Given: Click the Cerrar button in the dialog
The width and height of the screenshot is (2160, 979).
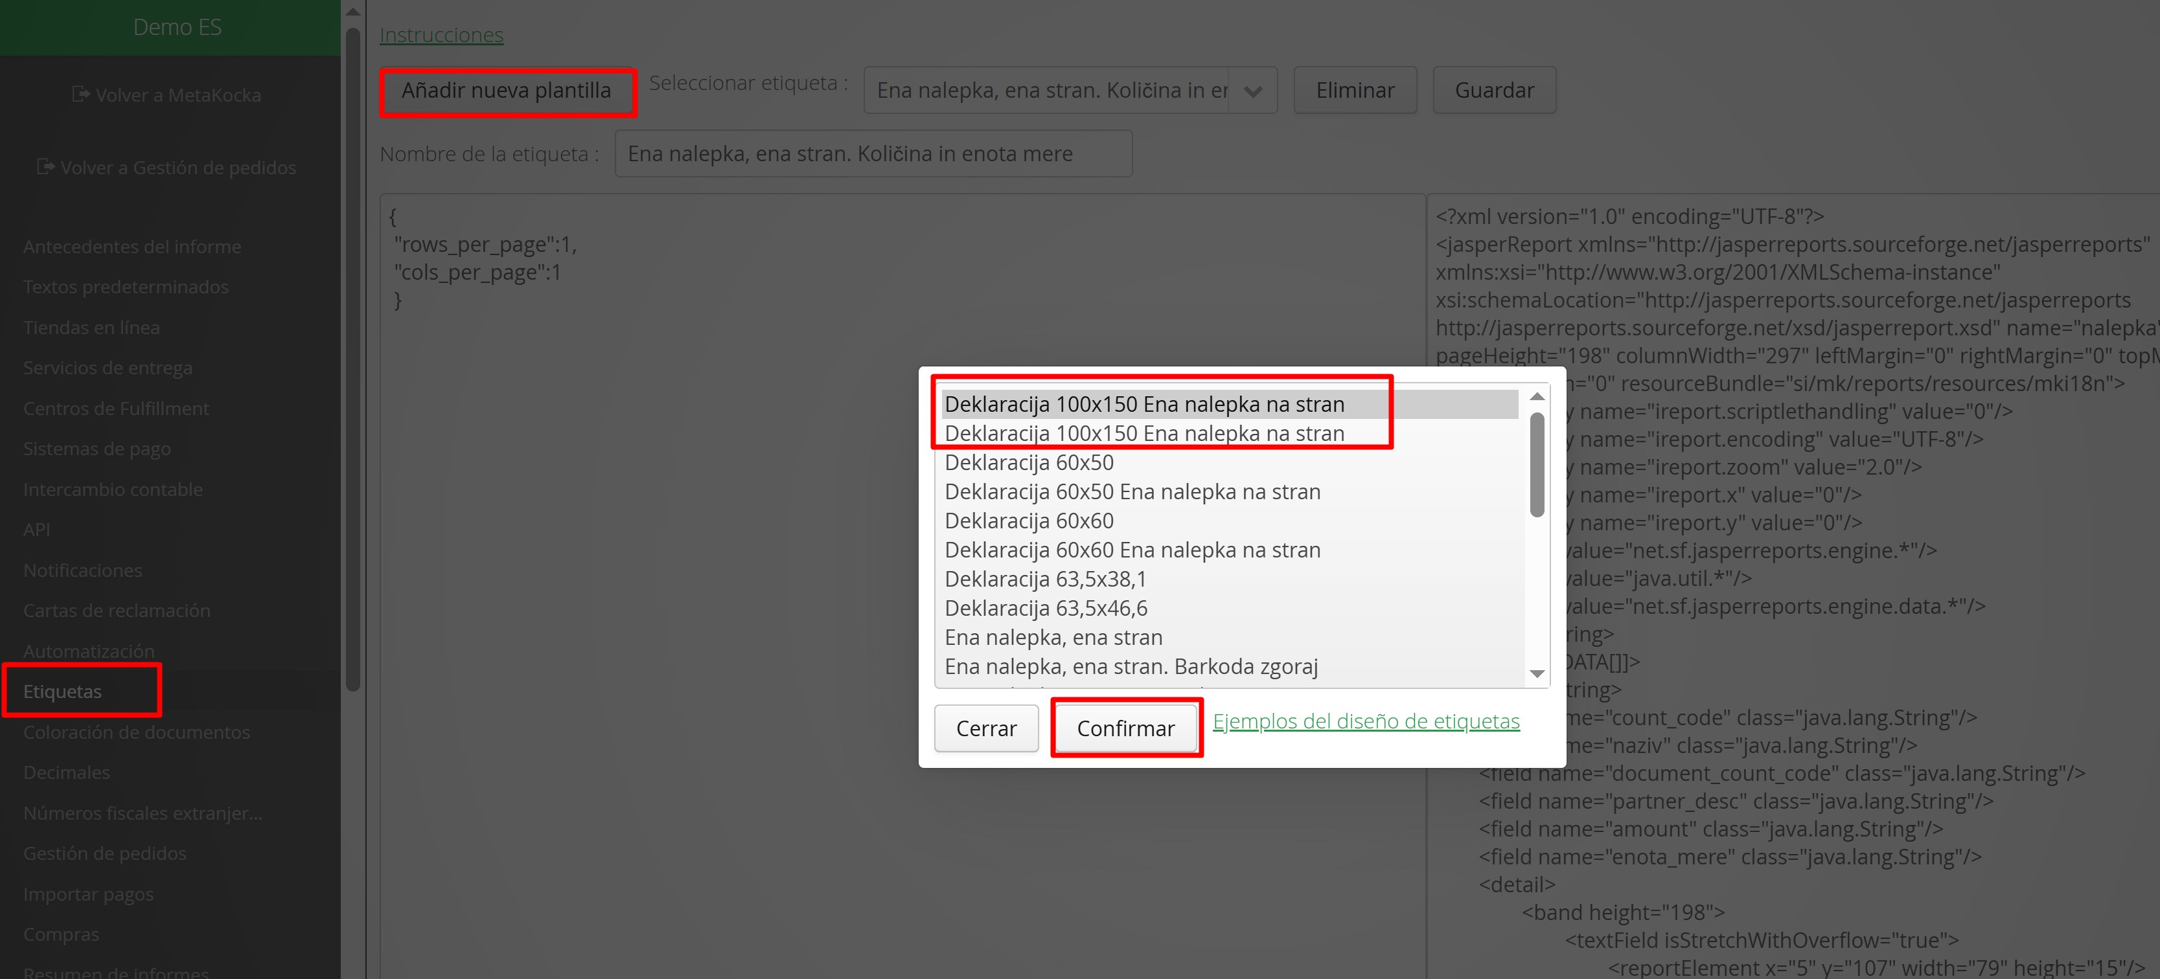Looking at the screenshot, I should tap(986, 728).
